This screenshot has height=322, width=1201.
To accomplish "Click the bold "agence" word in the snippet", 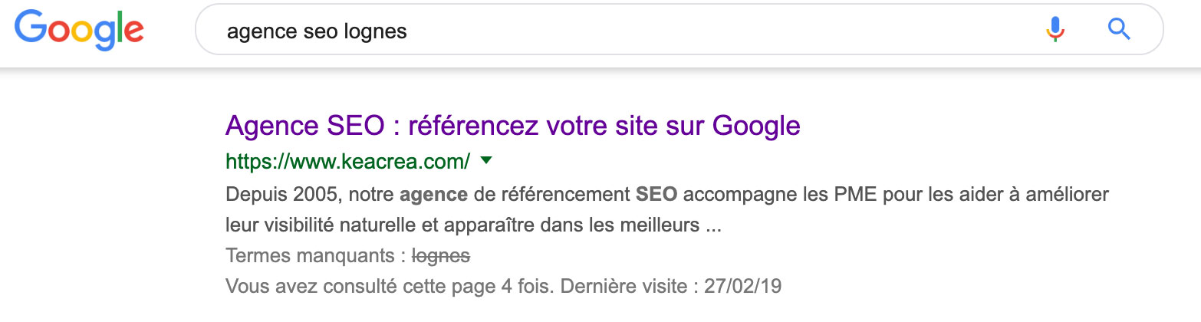I will coord(433,195).
